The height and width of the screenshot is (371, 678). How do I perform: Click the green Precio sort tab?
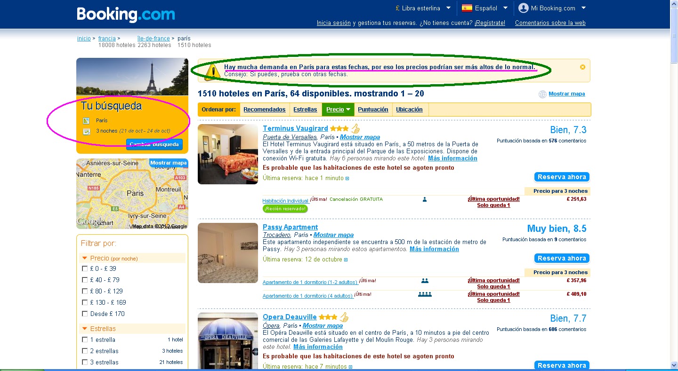pyautogui.click(x=338, y=110)
